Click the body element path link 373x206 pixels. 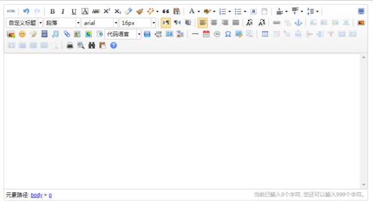[37, 195]
